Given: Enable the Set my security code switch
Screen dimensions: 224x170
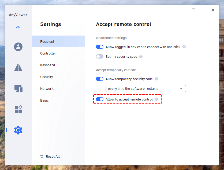Looking at the screenshot, I should (100, 56).
